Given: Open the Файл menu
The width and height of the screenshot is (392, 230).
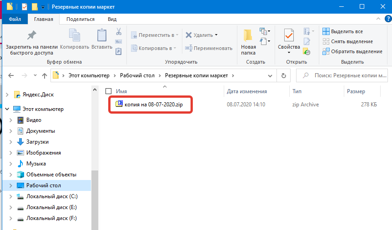Looking at the screenshot, I should 15,19.
